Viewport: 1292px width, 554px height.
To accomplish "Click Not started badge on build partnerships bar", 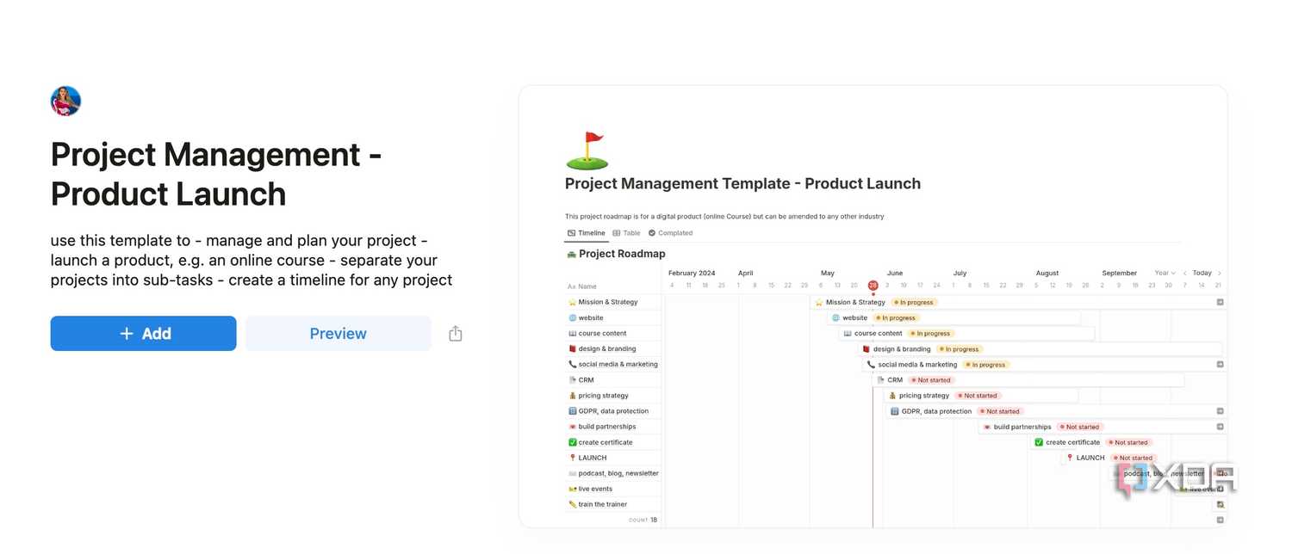I will [1080, 427].
